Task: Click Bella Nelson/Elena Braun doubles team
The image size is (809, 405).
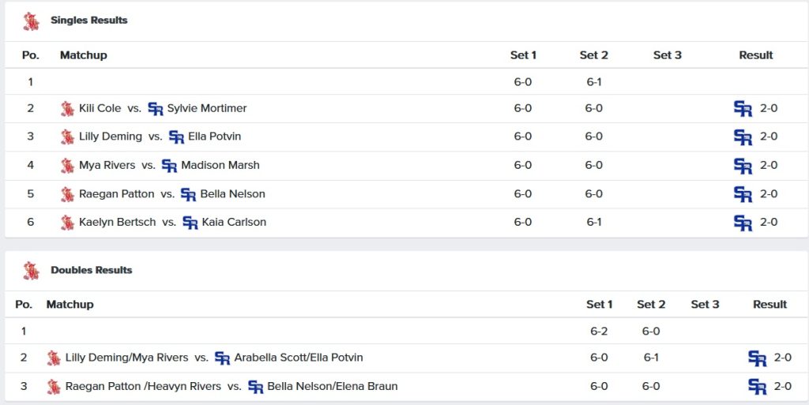Action: (x=333, y=387)
